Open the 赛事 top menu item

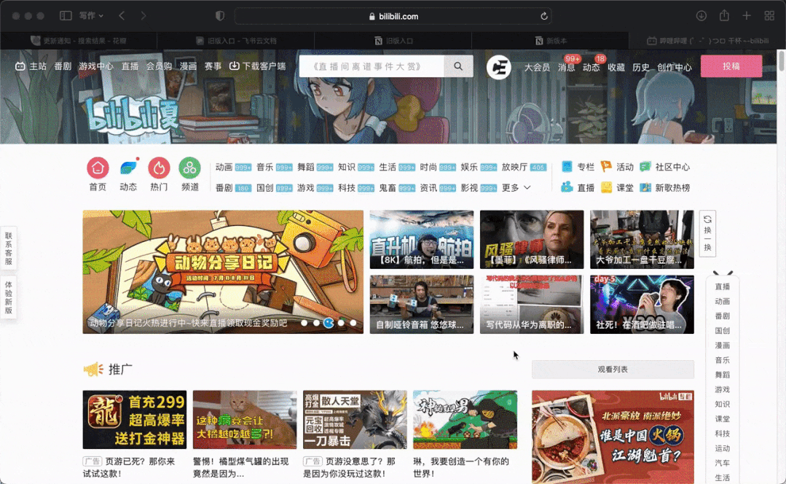point(213,66)
